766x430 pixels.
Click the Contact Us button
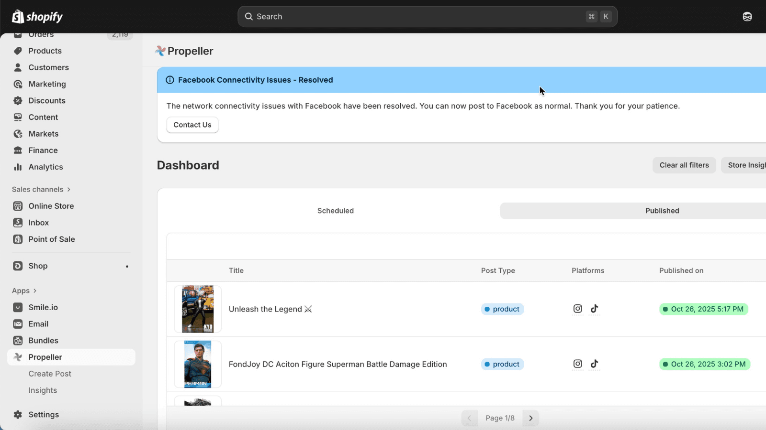[192, 125]
